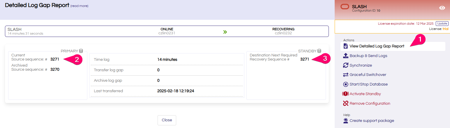Click the STANDBY panel label
This screenshot has width=450, height=128.
pos(307,51)
